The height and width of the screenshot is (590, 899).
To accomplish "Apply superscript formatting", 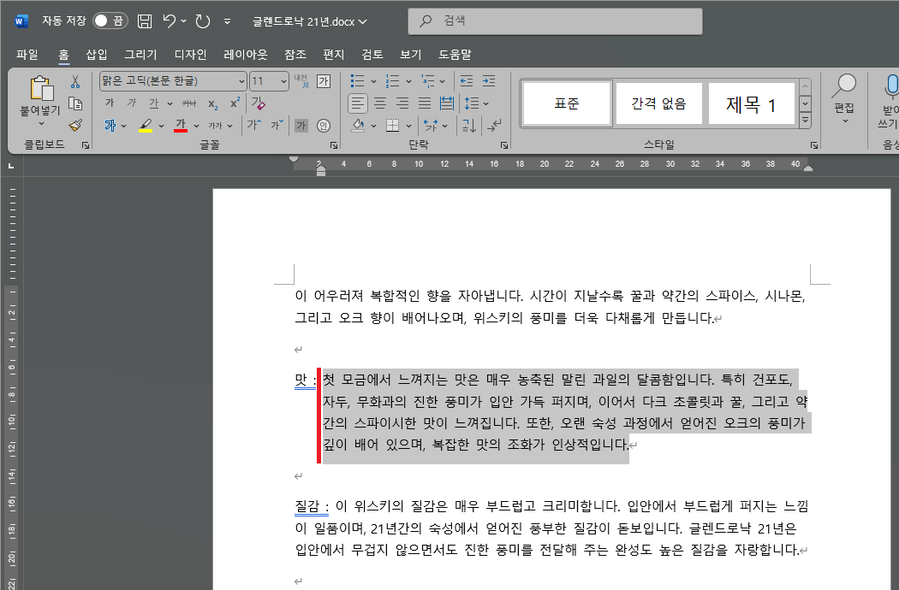I will pyautogui.click(x=234, y=103).
